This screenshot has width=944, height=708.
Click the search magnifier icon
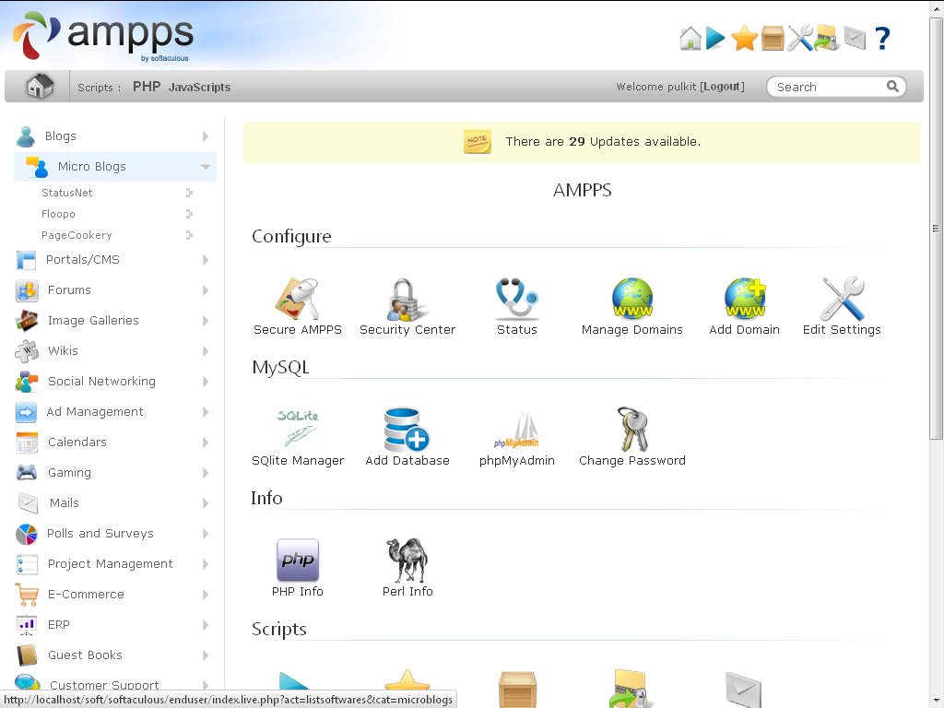[x=892, y=87]
